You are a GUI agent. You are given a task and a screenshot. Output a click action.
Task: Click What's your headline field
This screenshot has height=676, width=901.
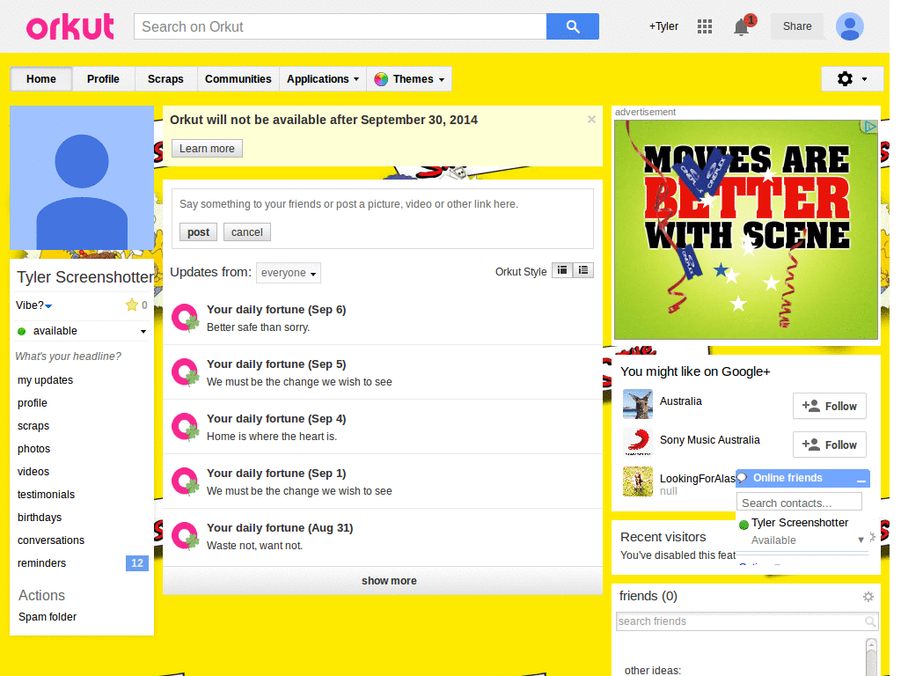69,356
